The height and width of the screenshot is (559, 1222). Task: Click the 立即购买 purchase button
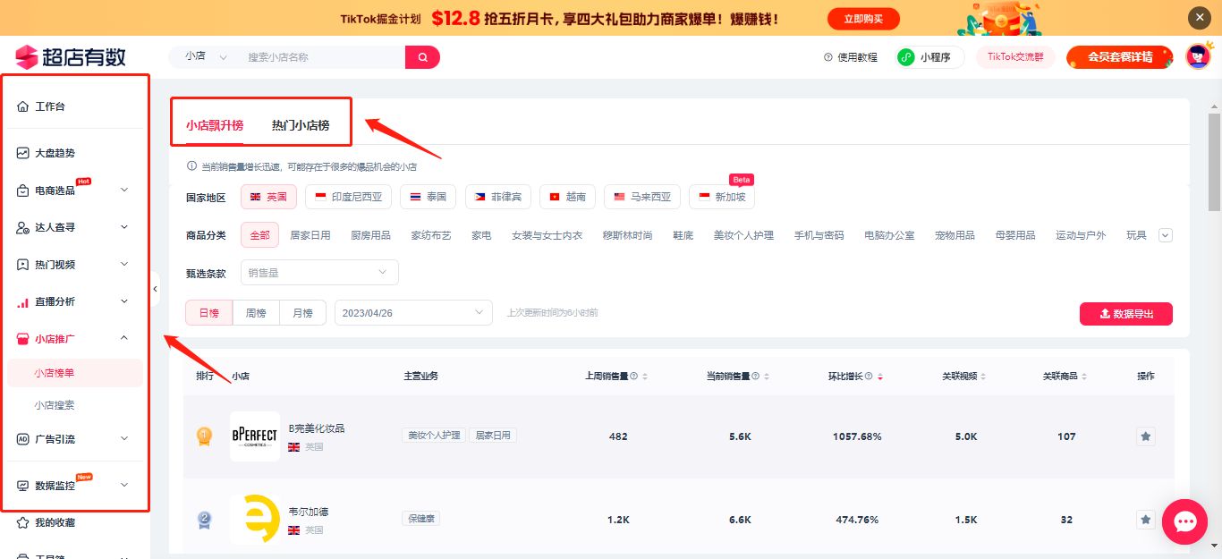(x=861, y=18)
